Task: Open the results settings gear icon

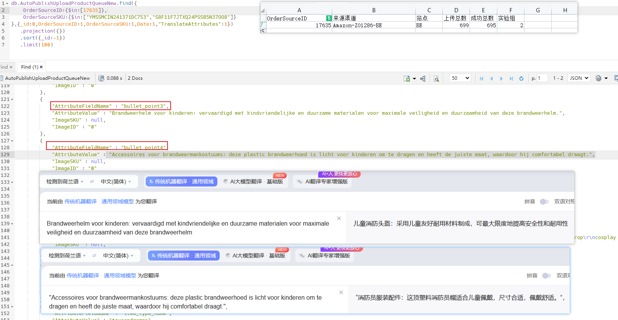Action: point(598,78)
